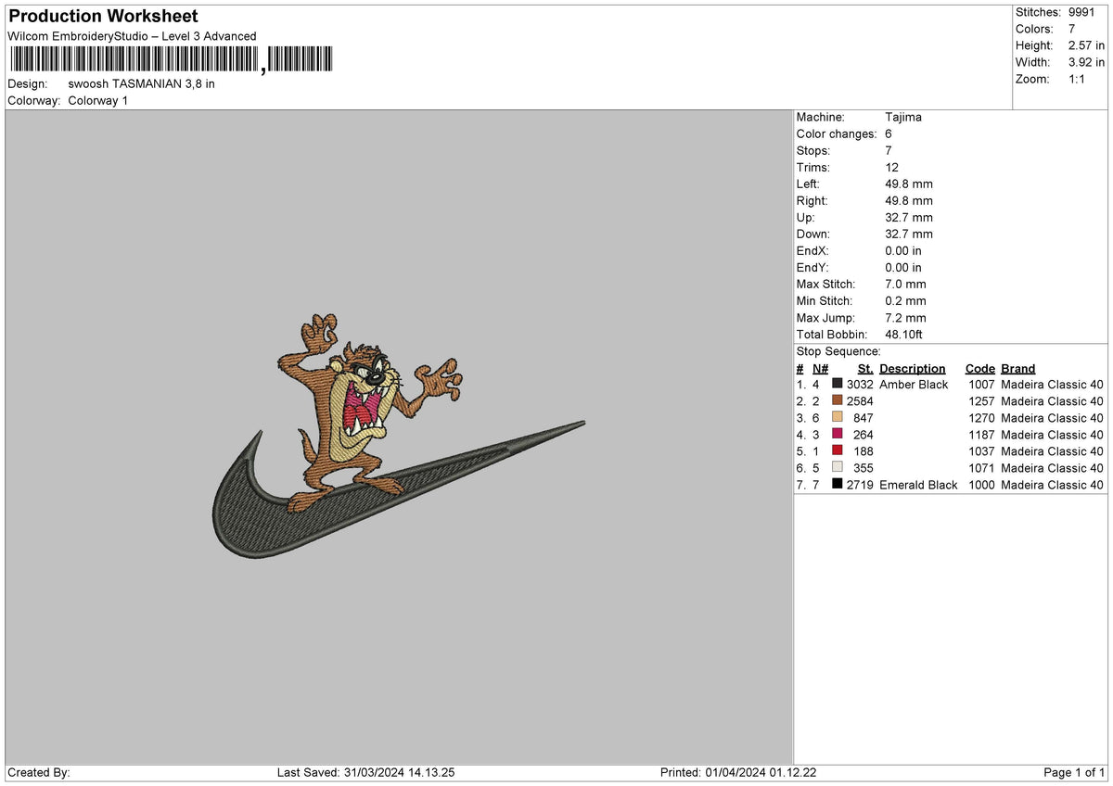Image resolution: width=1113 pixels, height=786 pixels.
Task: Click the Machine value 'Tajima'
Action: click(x=903, y=118)
